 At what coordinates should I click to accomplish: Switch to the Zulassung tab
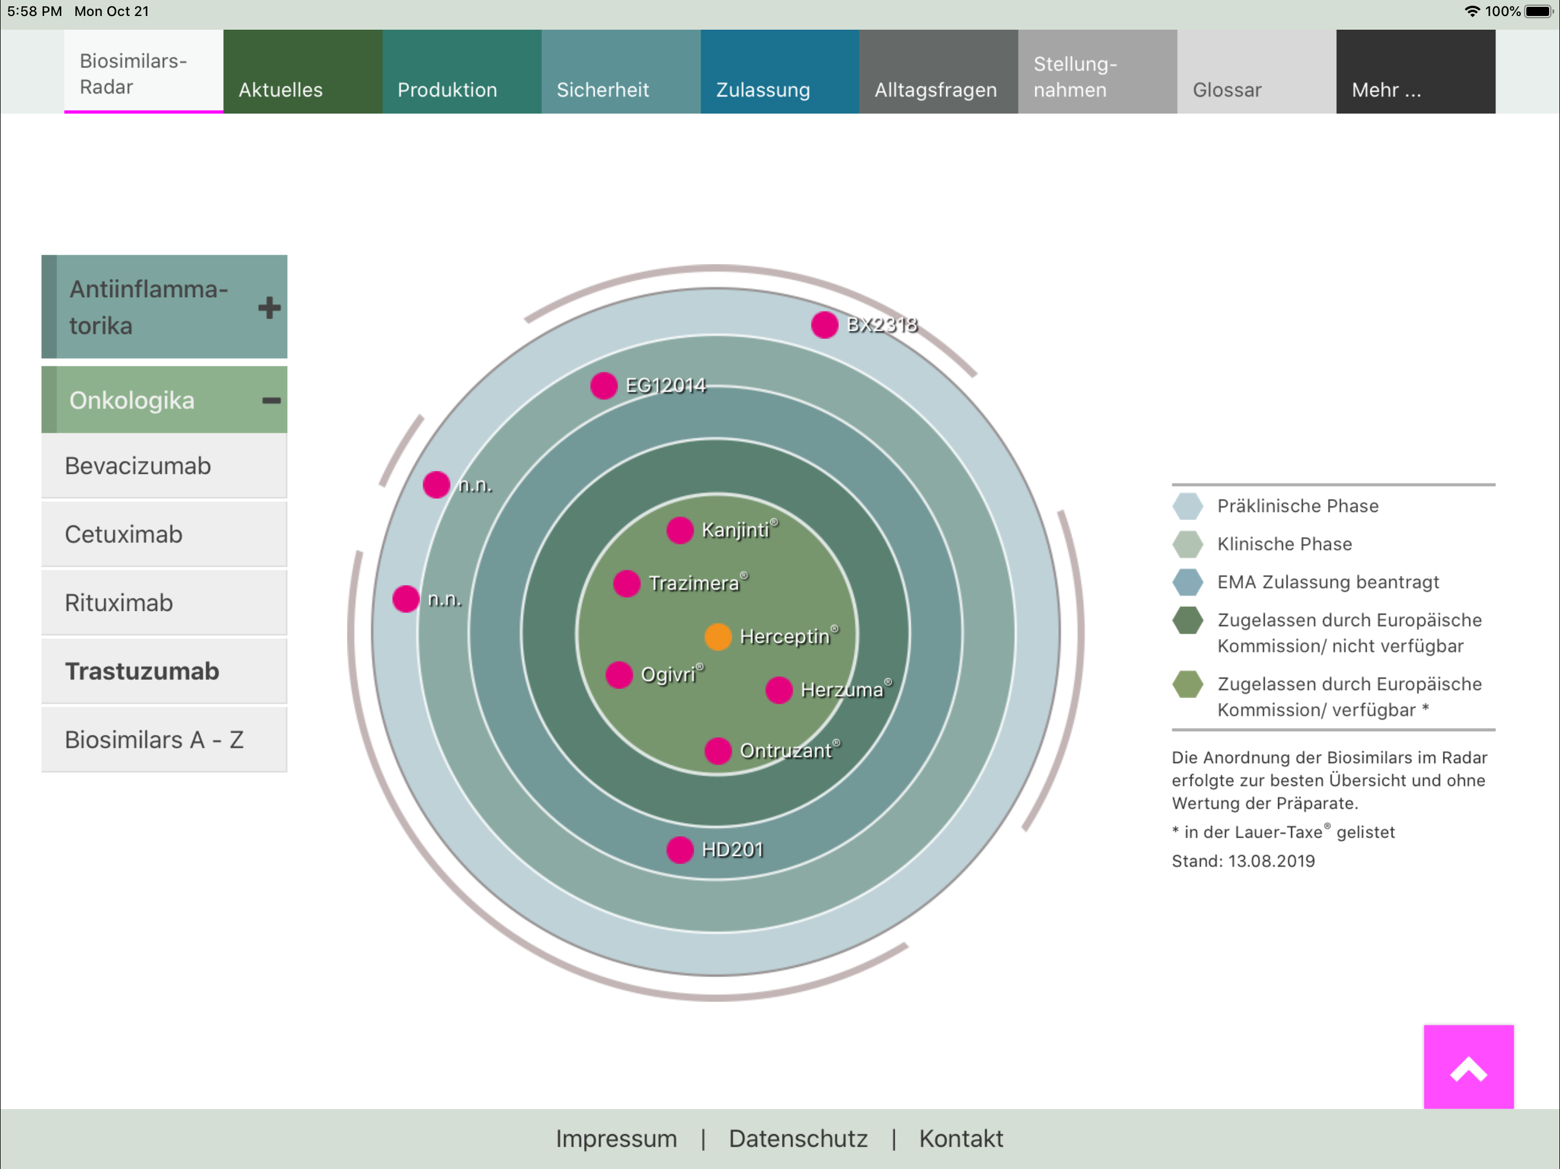779,72
